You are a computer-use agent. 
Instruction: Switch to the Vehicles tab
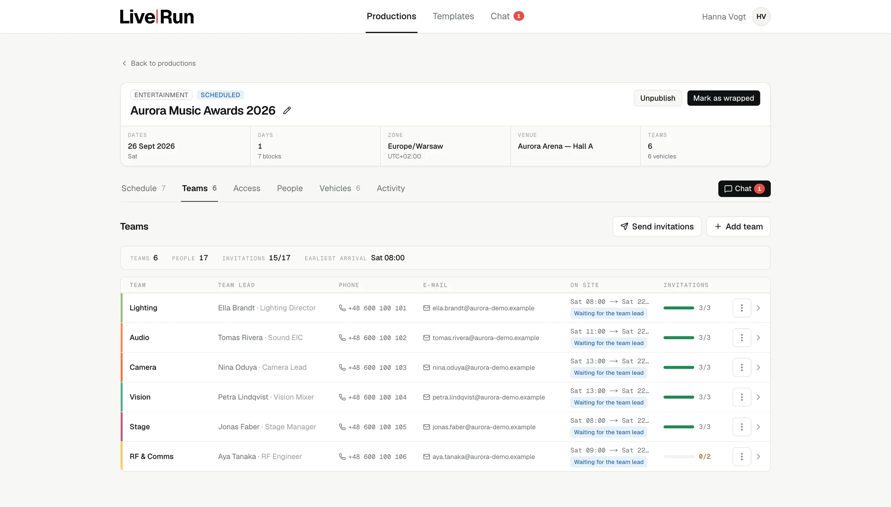tap(340, 188)
